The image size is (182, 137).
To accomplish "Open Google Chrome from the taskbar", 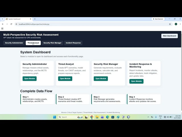I will point(92,117).
